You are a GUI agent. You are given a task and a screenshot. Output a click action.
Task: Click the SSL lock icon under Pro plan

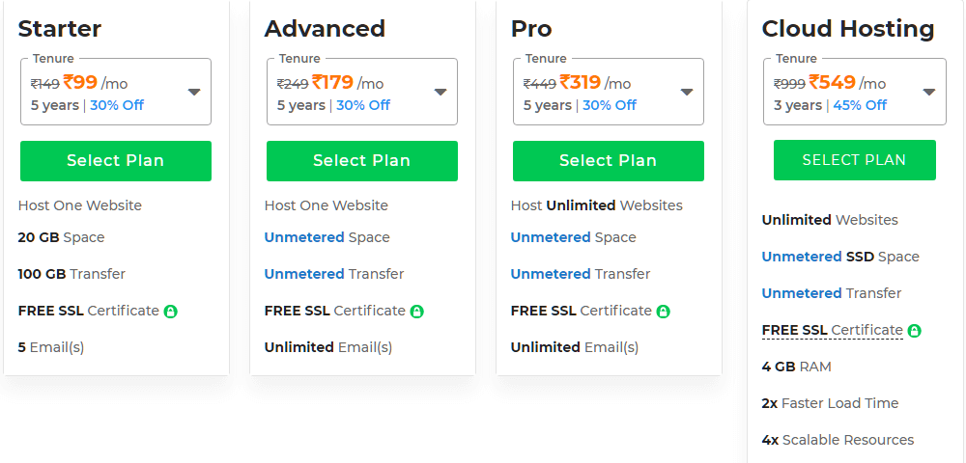tap(663, 312)
